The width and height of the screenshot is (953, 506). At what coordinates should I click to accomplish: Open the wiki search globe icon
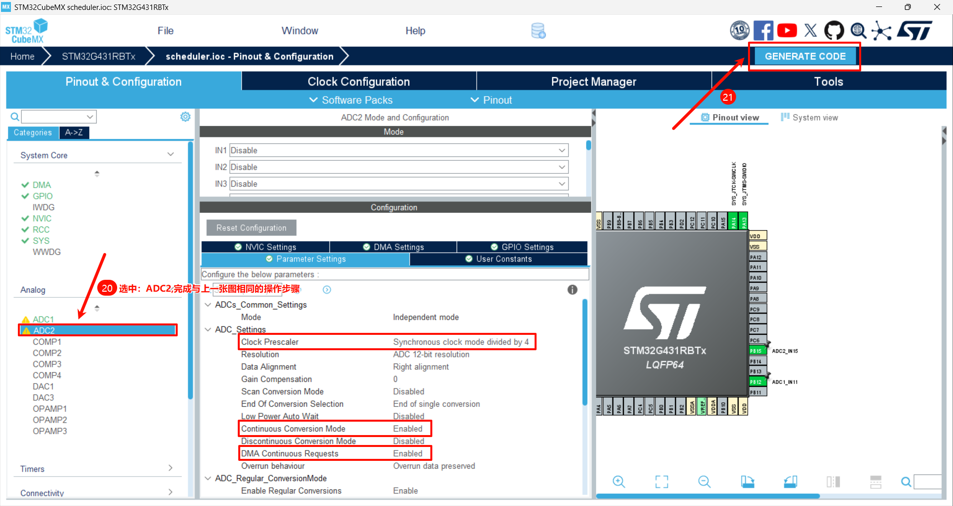[858, 31]
